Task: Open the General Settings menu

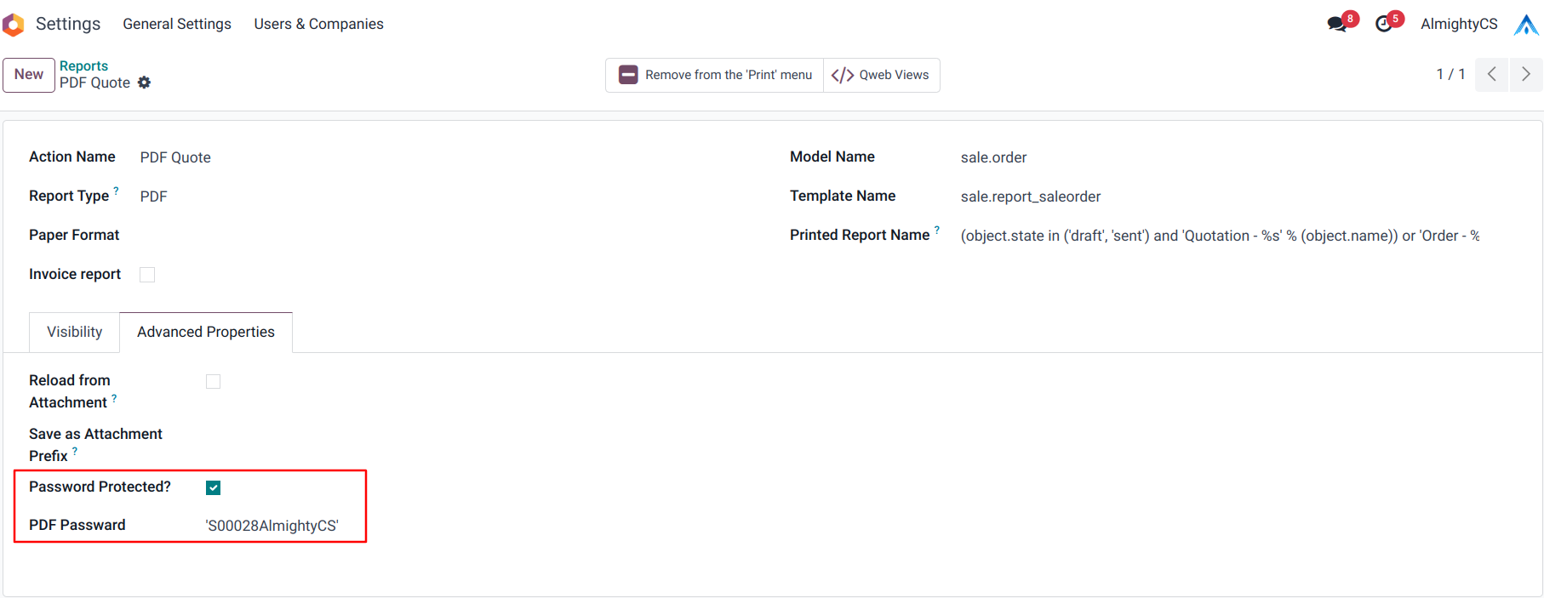Action: (x=177, y=24)
